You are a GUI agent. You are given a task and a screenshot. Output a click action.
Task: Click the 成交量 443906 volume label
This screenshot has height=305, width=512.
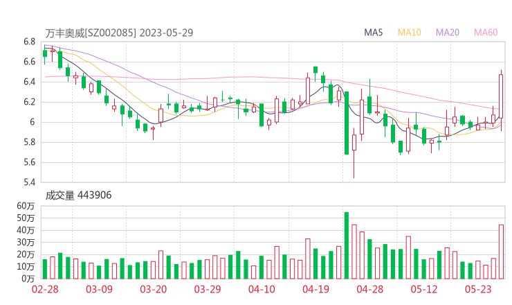(78, 195)
